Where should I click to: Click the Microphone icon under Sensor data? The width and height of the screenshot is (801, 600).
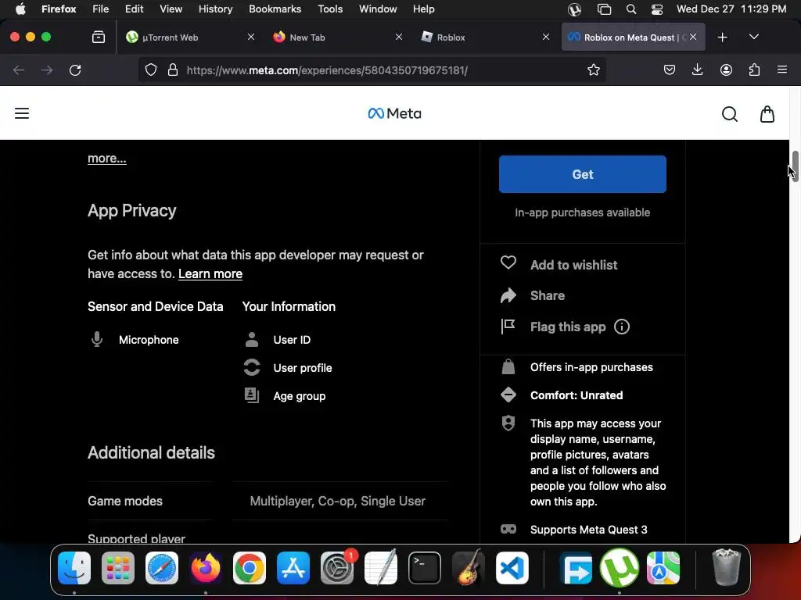click(x=96, y=339)
